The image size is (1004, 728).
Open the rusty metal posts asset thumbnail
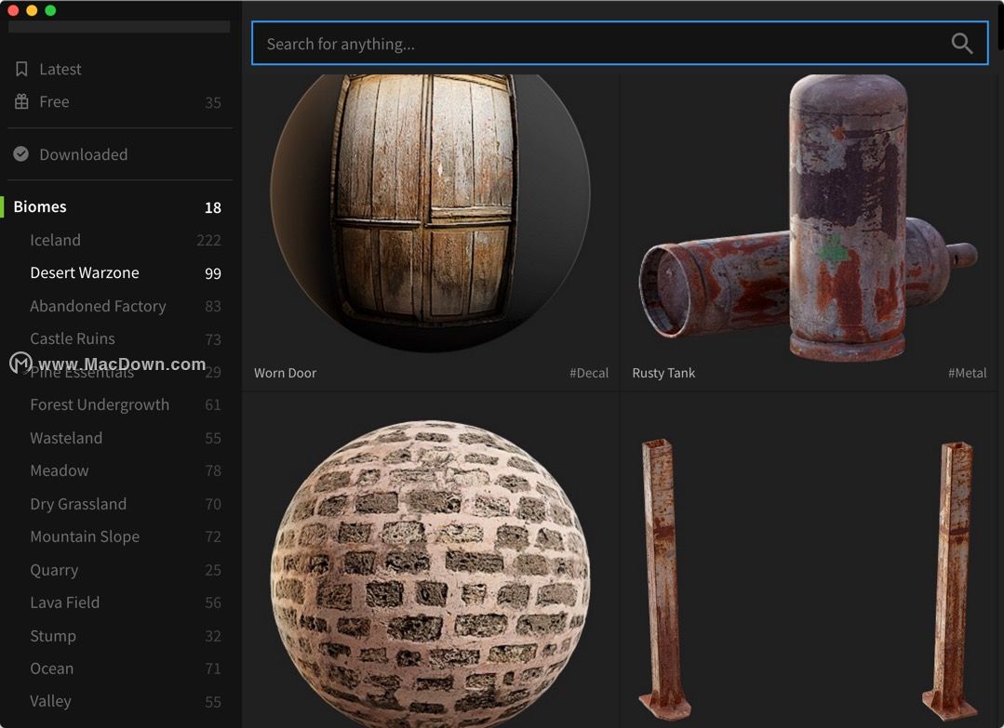(x=808, y=579)
